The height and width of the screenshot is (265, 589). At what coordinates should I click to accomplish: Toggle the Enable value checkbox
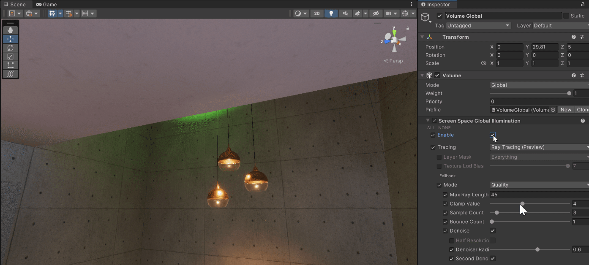pyautogui.click(x=493, y=135)
